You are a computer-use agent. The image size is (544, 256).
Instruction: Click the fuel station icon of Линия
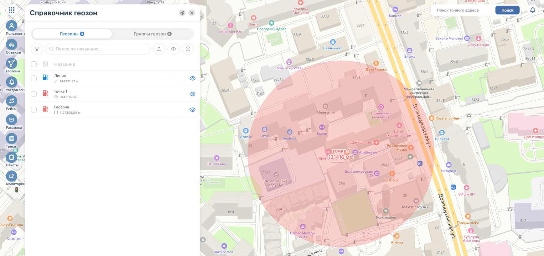[45, 77]
